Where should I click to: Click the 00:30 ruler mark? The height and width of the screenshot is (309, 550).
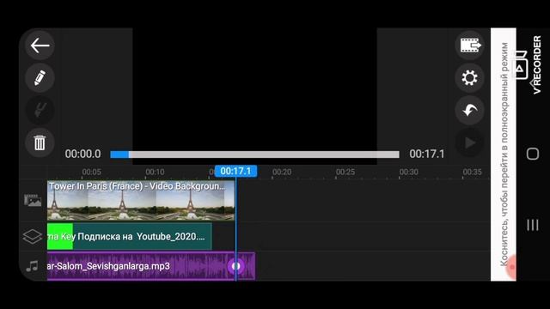point(409,172)
